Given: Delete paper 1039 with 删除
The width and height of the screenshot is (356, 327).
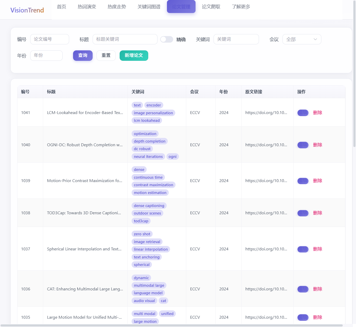Looking at the screenshot, I should point(318,181).
